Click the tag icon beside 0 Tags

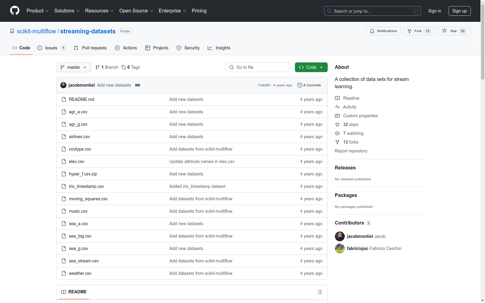124,67
